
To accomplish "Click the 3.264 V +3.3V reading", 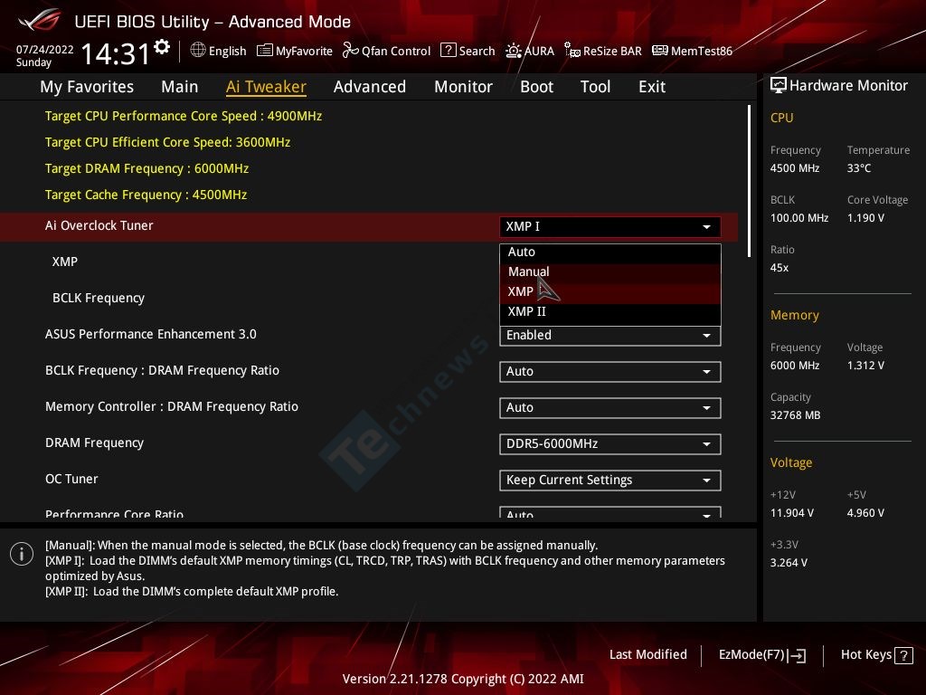I will 789,563.
